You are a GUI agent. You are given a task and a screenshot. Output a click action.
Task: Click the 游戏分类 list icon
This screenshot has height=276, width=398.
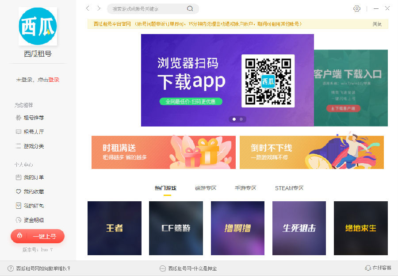point(18,146)
